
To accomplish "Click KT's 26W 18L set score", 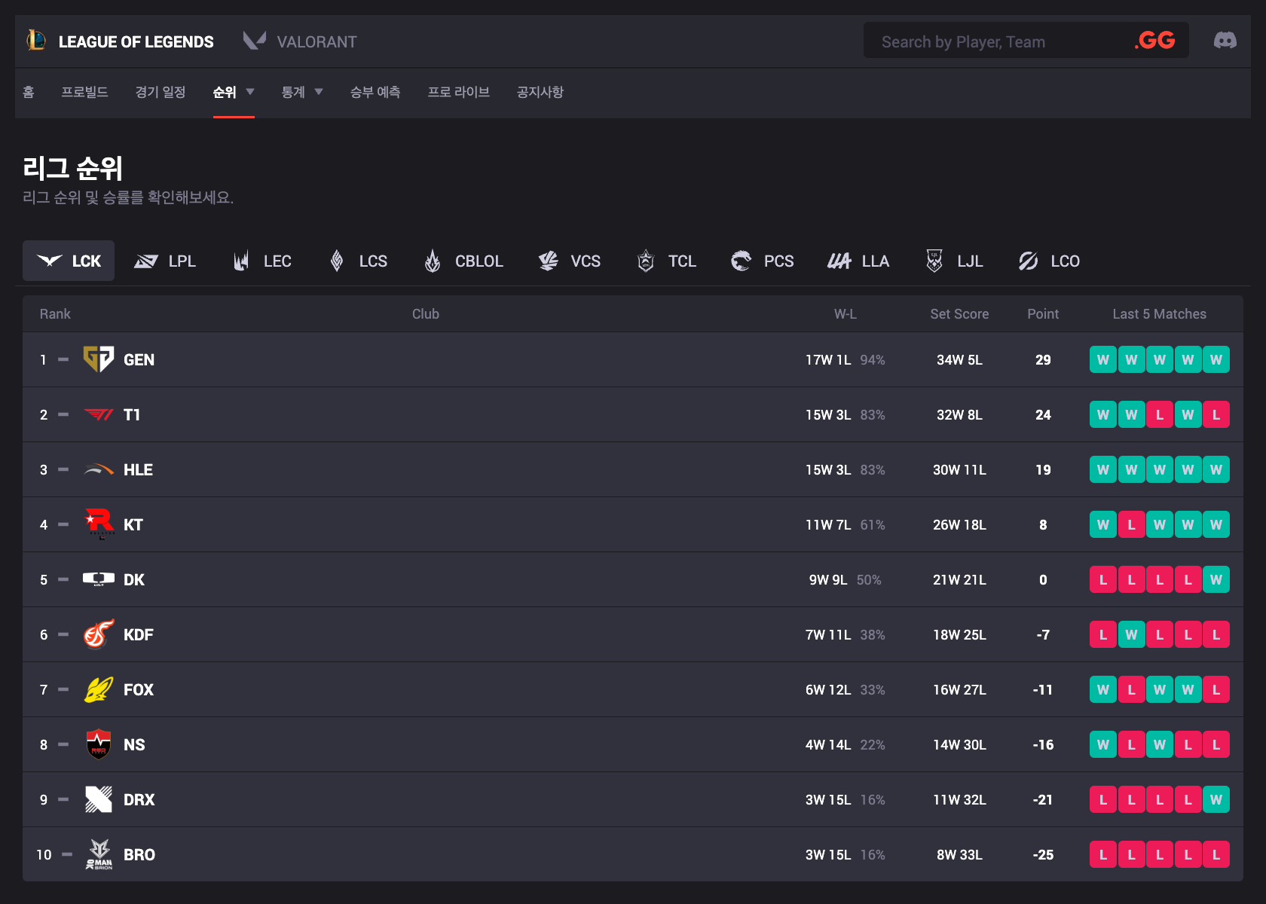I will (x=959, y=525).
